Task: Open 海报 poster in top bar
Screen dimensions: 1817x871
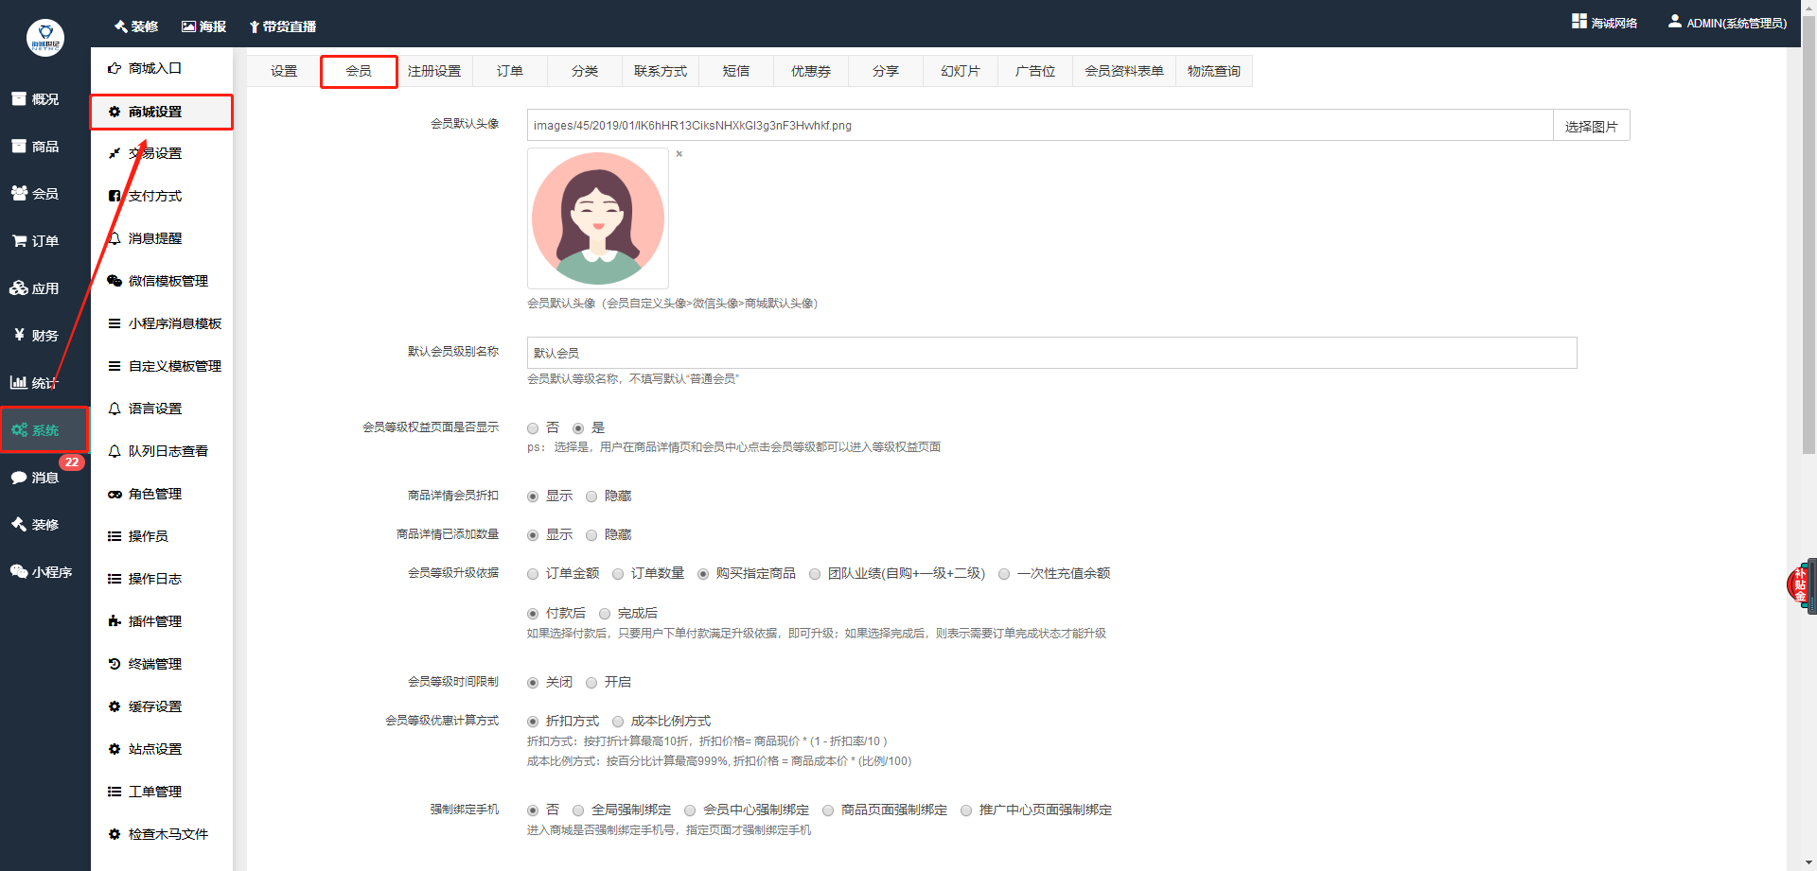Action: pos(204,26)
